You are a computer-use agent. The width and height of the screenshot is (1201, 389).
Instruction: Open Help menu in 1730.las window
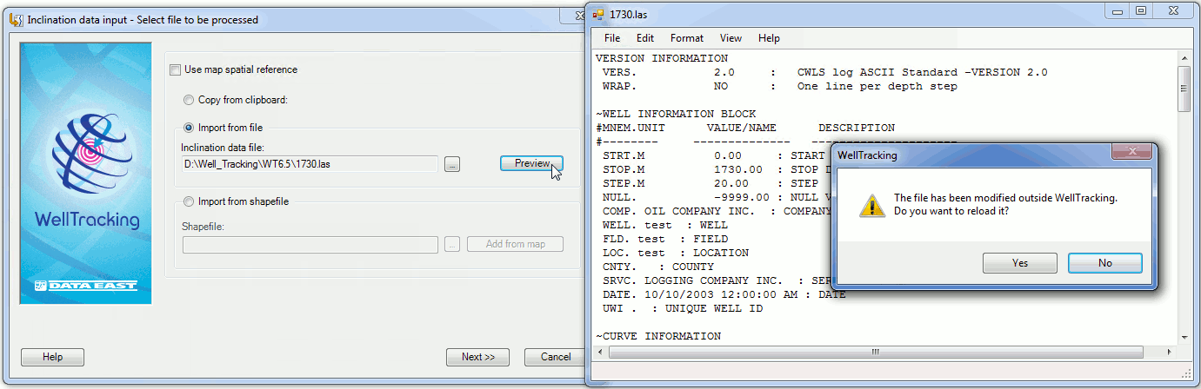(769, 38)
